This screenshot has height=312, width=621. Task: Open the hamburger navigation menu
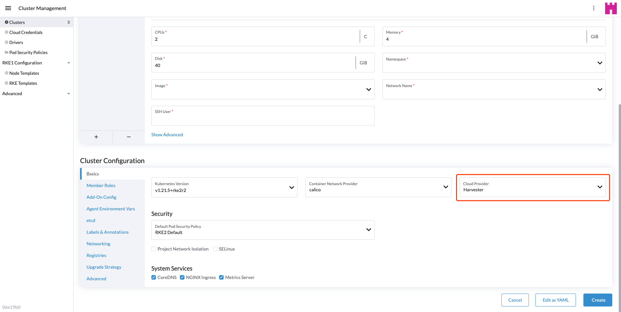pyautogui.click(x=8, y=8)
